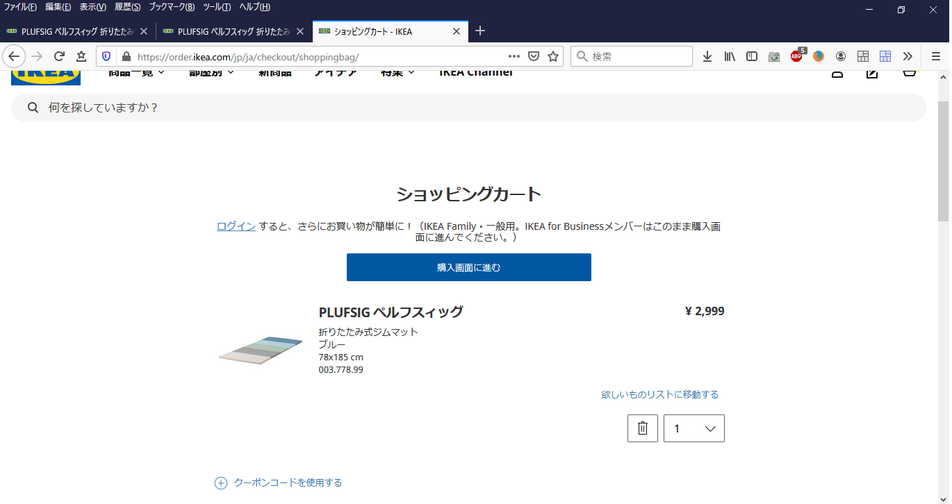
Task: Click the magnifier in IKEA search bar
Action: pyautogui.click(x=32, y=108)
